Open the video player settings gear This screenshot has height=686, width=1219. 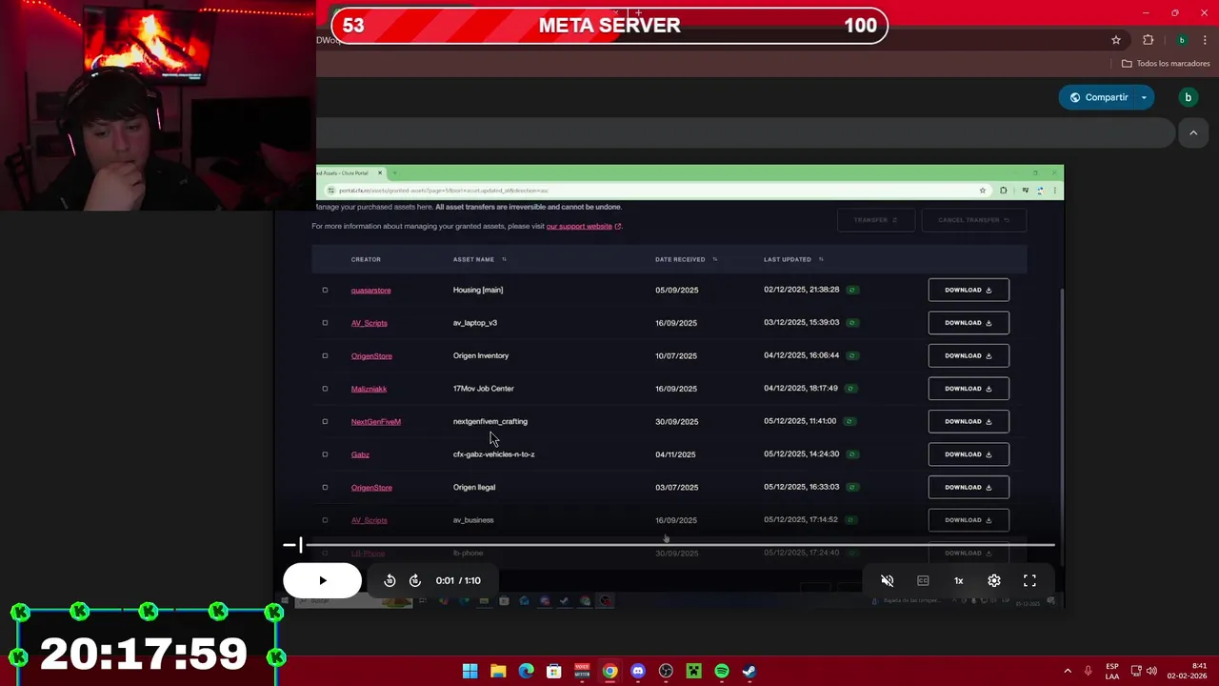coord(994,580)
